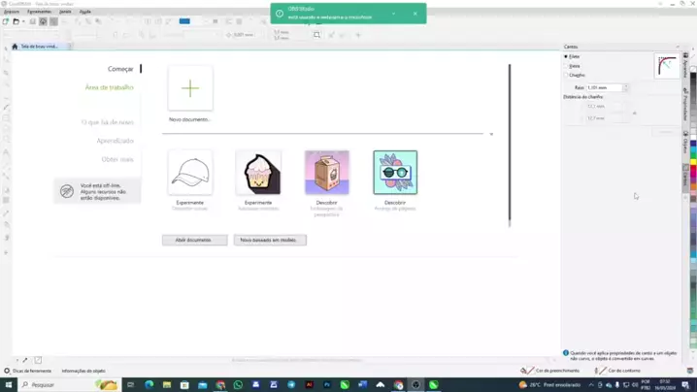Open WhatsApp from the Windows taskbar

tap(238, 385)
